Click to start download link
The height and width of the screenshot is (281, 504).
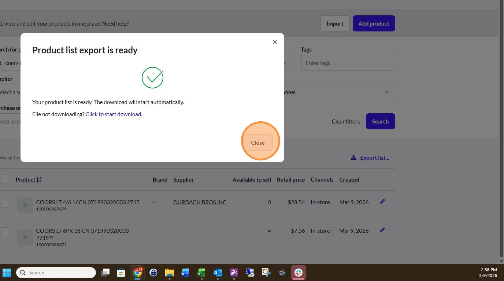tap(113, 114)
